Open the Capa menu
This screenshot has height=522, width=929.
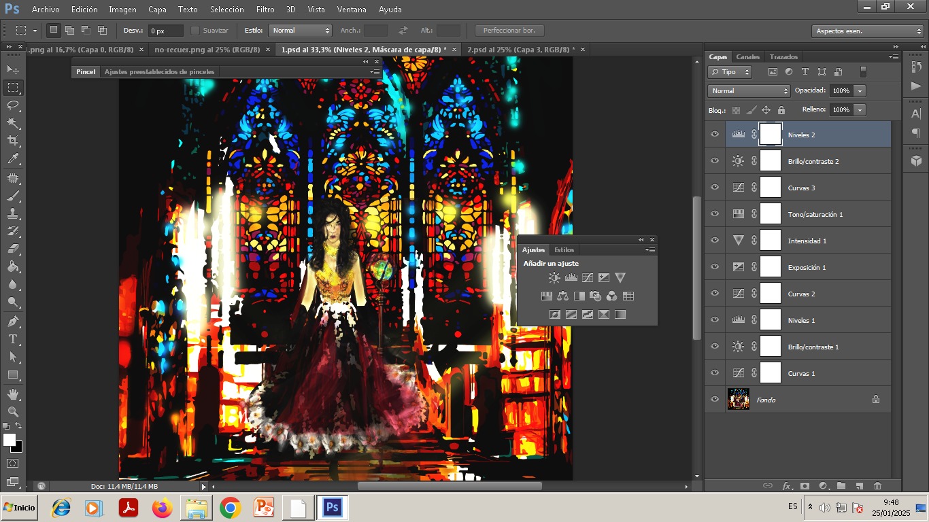157,10
